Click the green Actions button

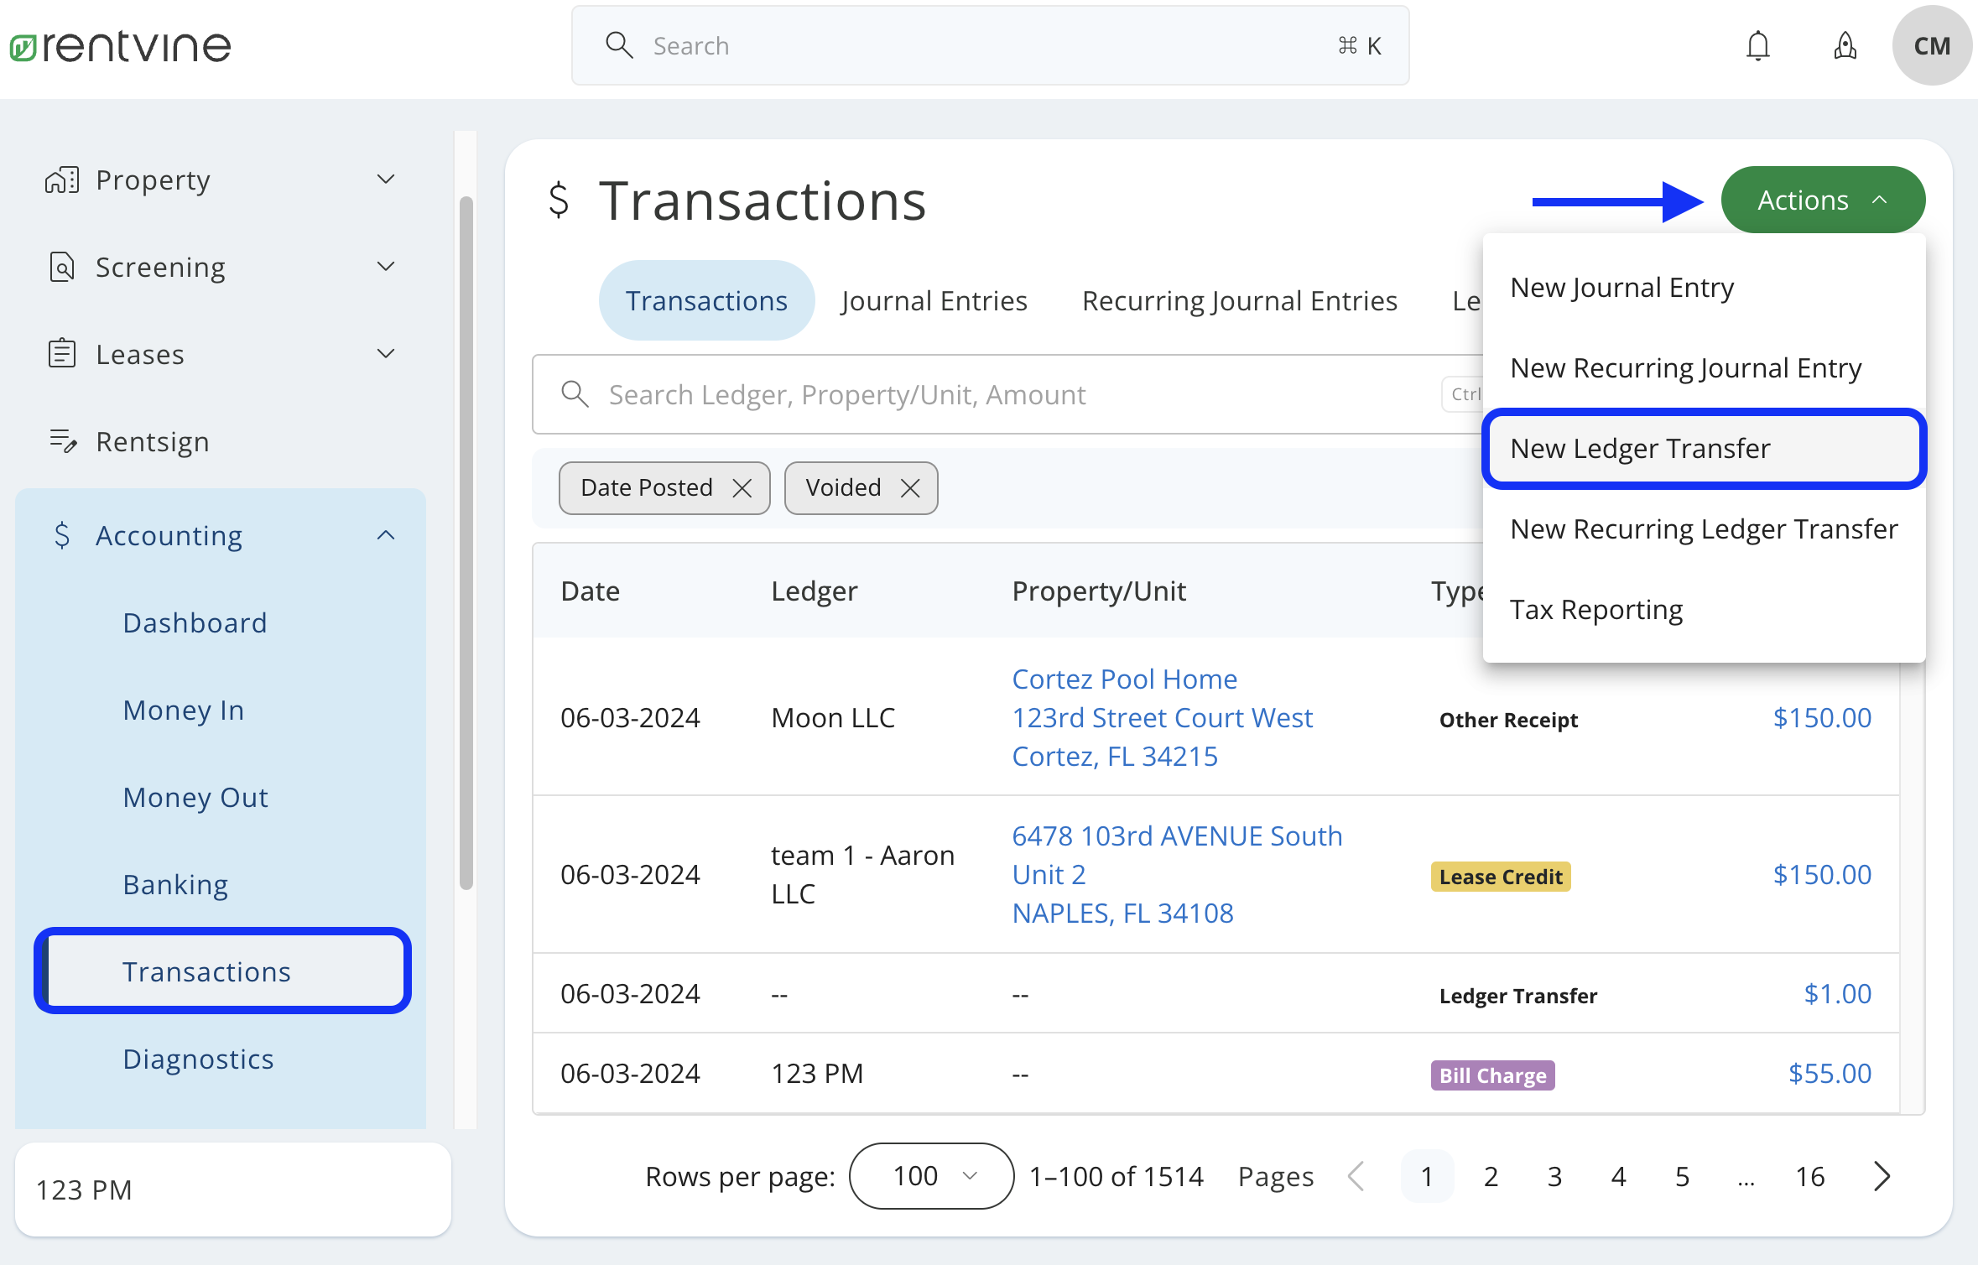pos(1822,200)
